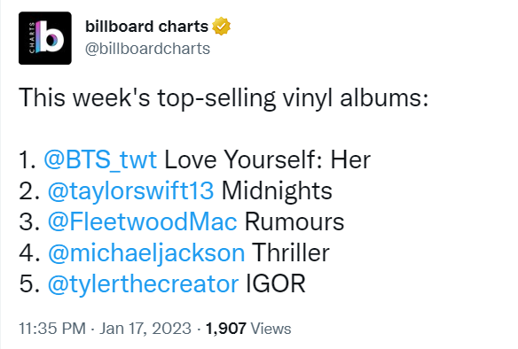Follow the @FleetwoodMac mention link
The image size is (518, 349).
click(143, 221)
